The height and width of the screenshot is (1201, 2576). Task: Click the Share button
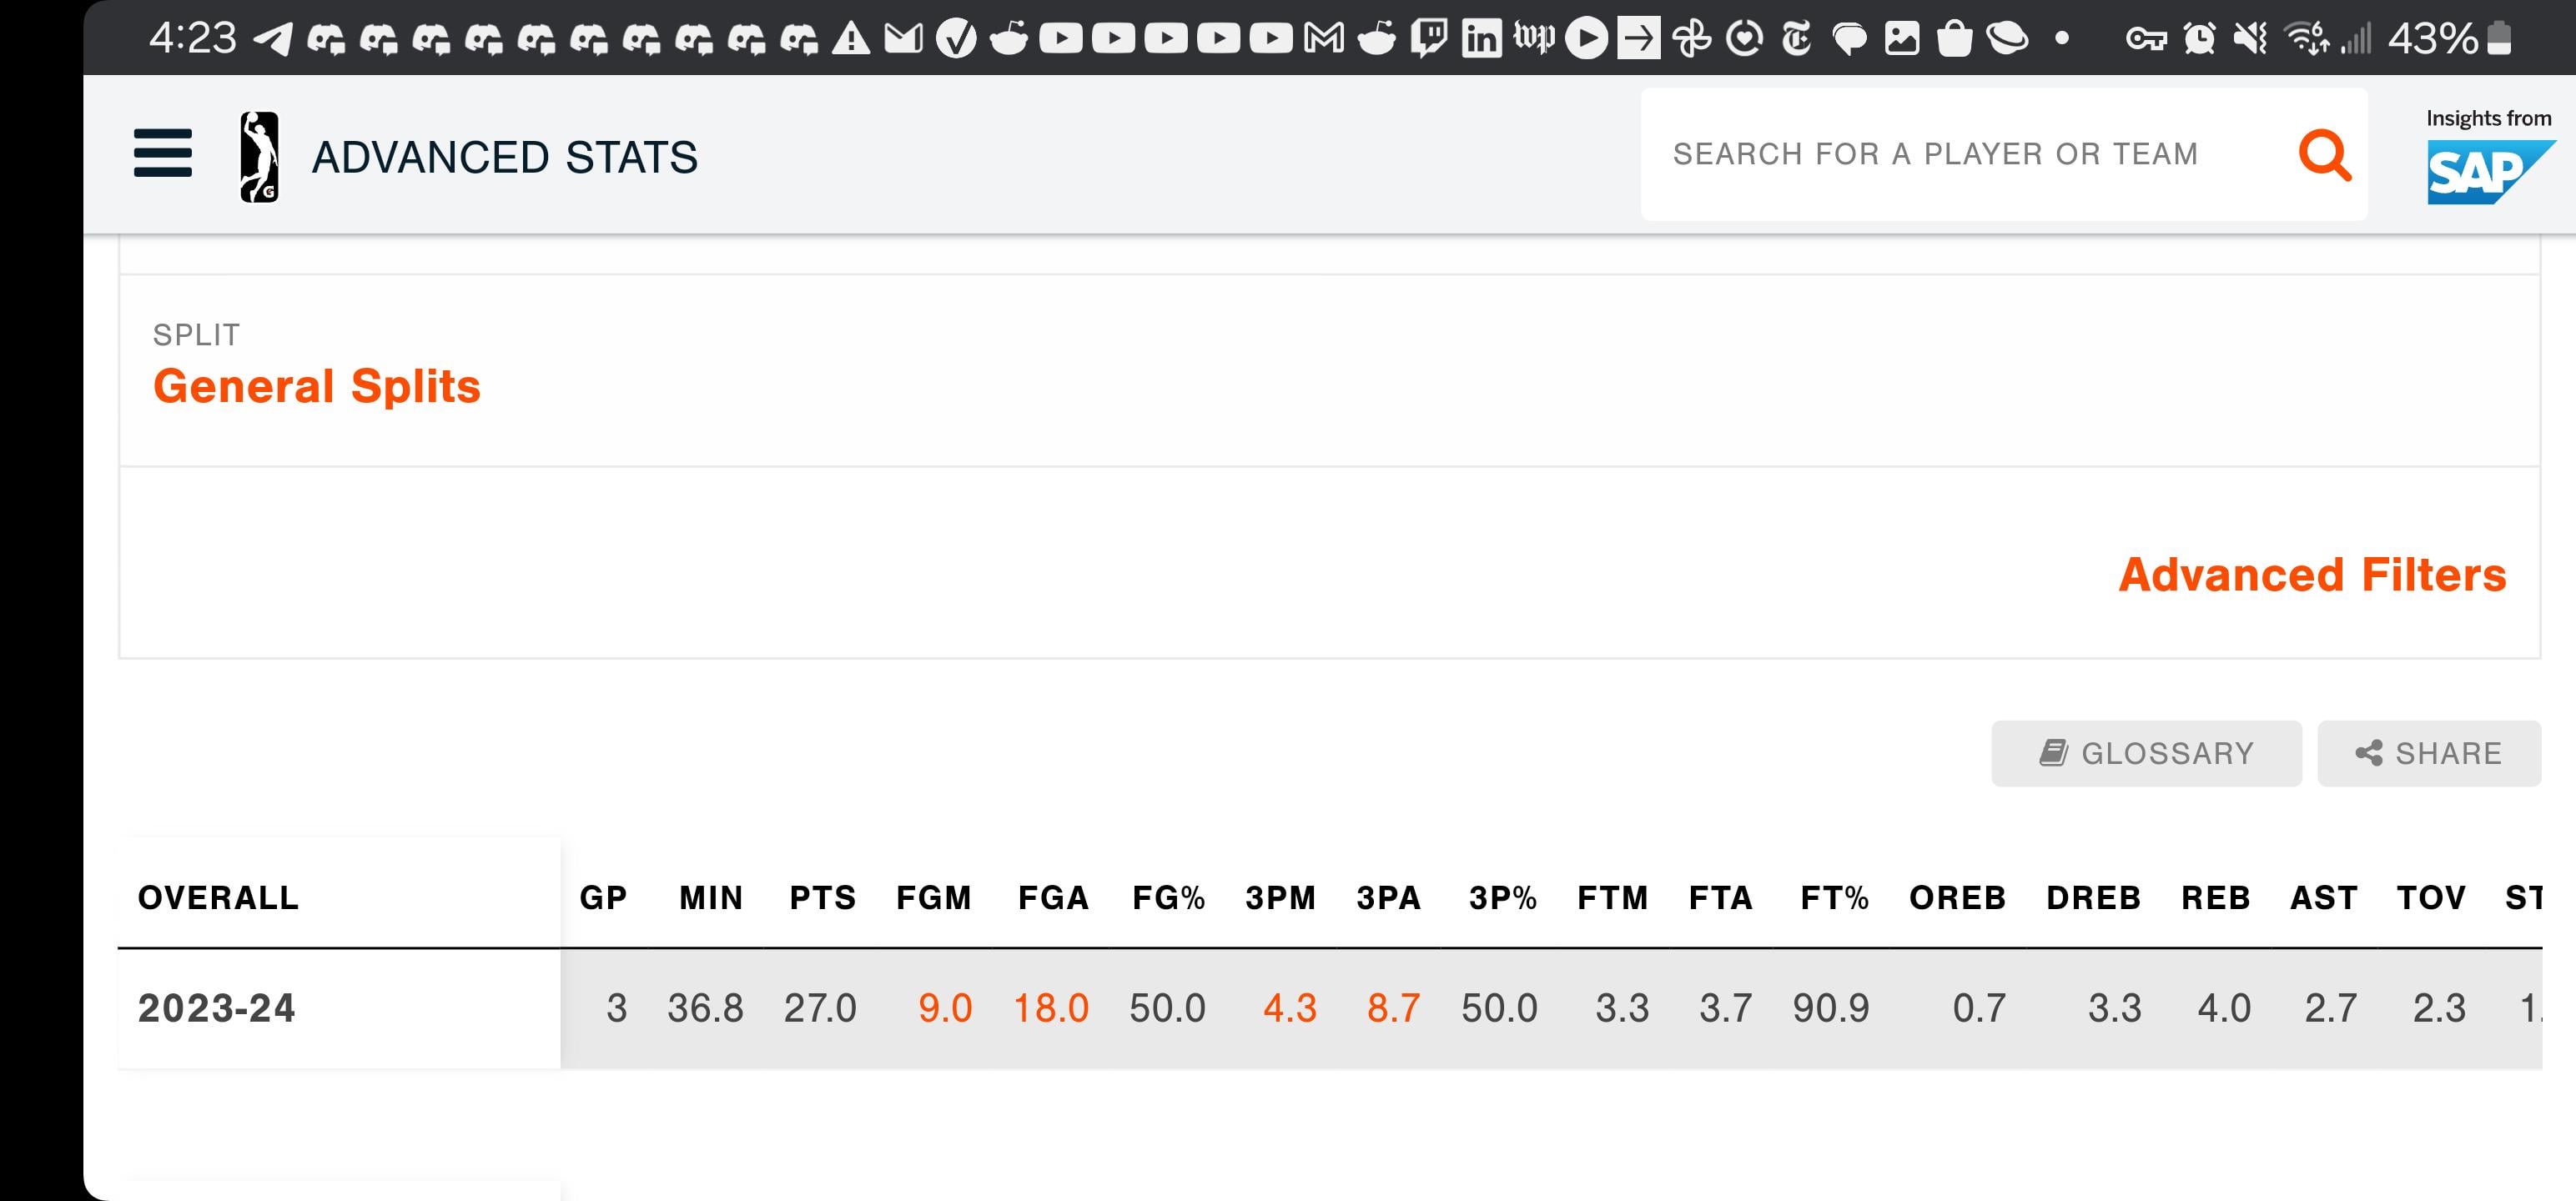coord(2428,753)
